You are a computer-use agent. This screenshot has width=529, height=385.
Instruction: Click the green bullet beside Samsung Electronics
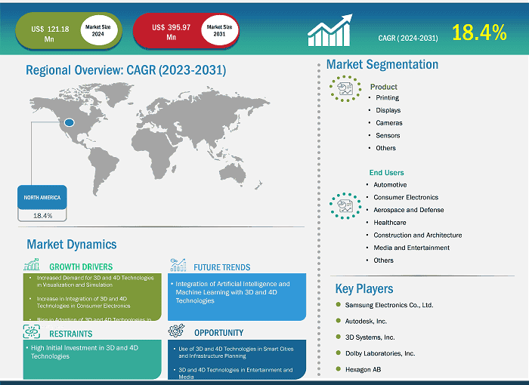click(339, 304)
